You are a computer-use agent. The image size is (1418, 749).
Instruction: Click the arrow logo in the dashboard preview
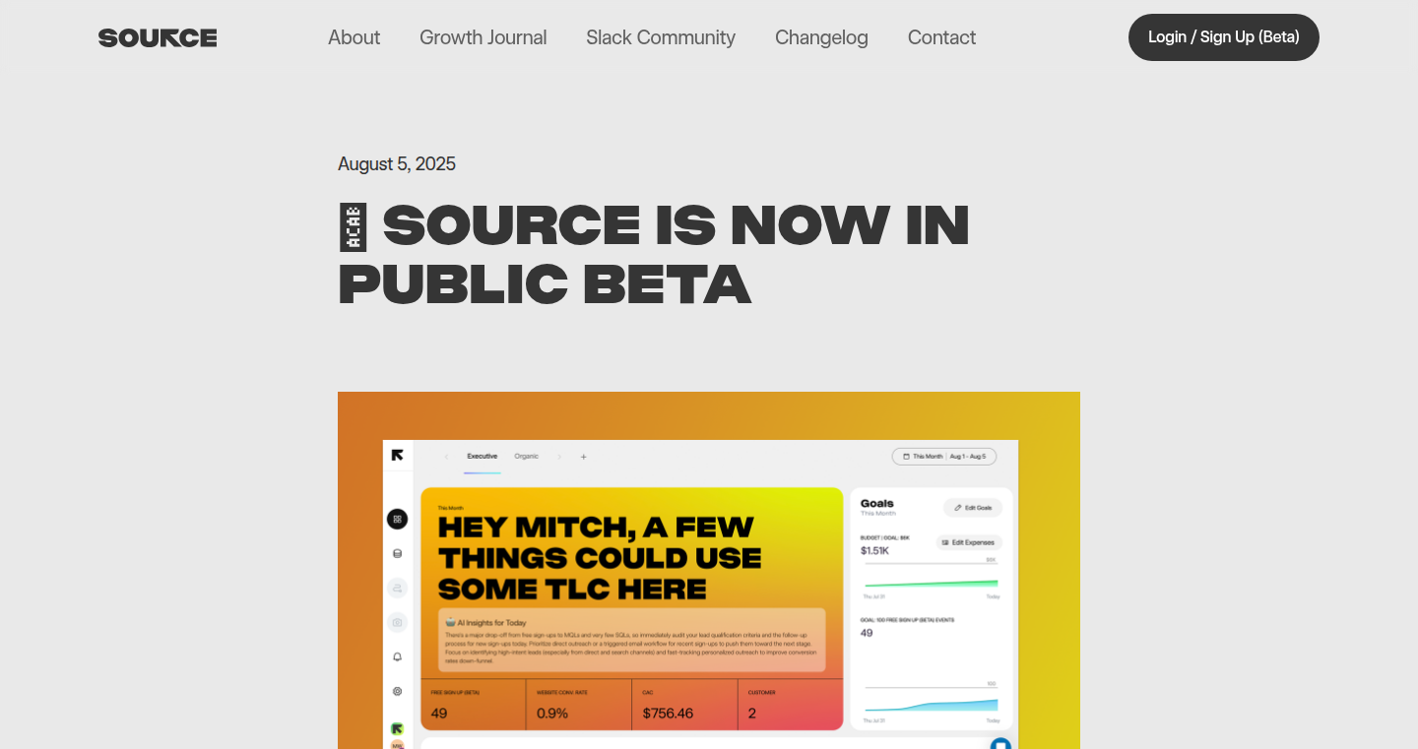[398, 455]
